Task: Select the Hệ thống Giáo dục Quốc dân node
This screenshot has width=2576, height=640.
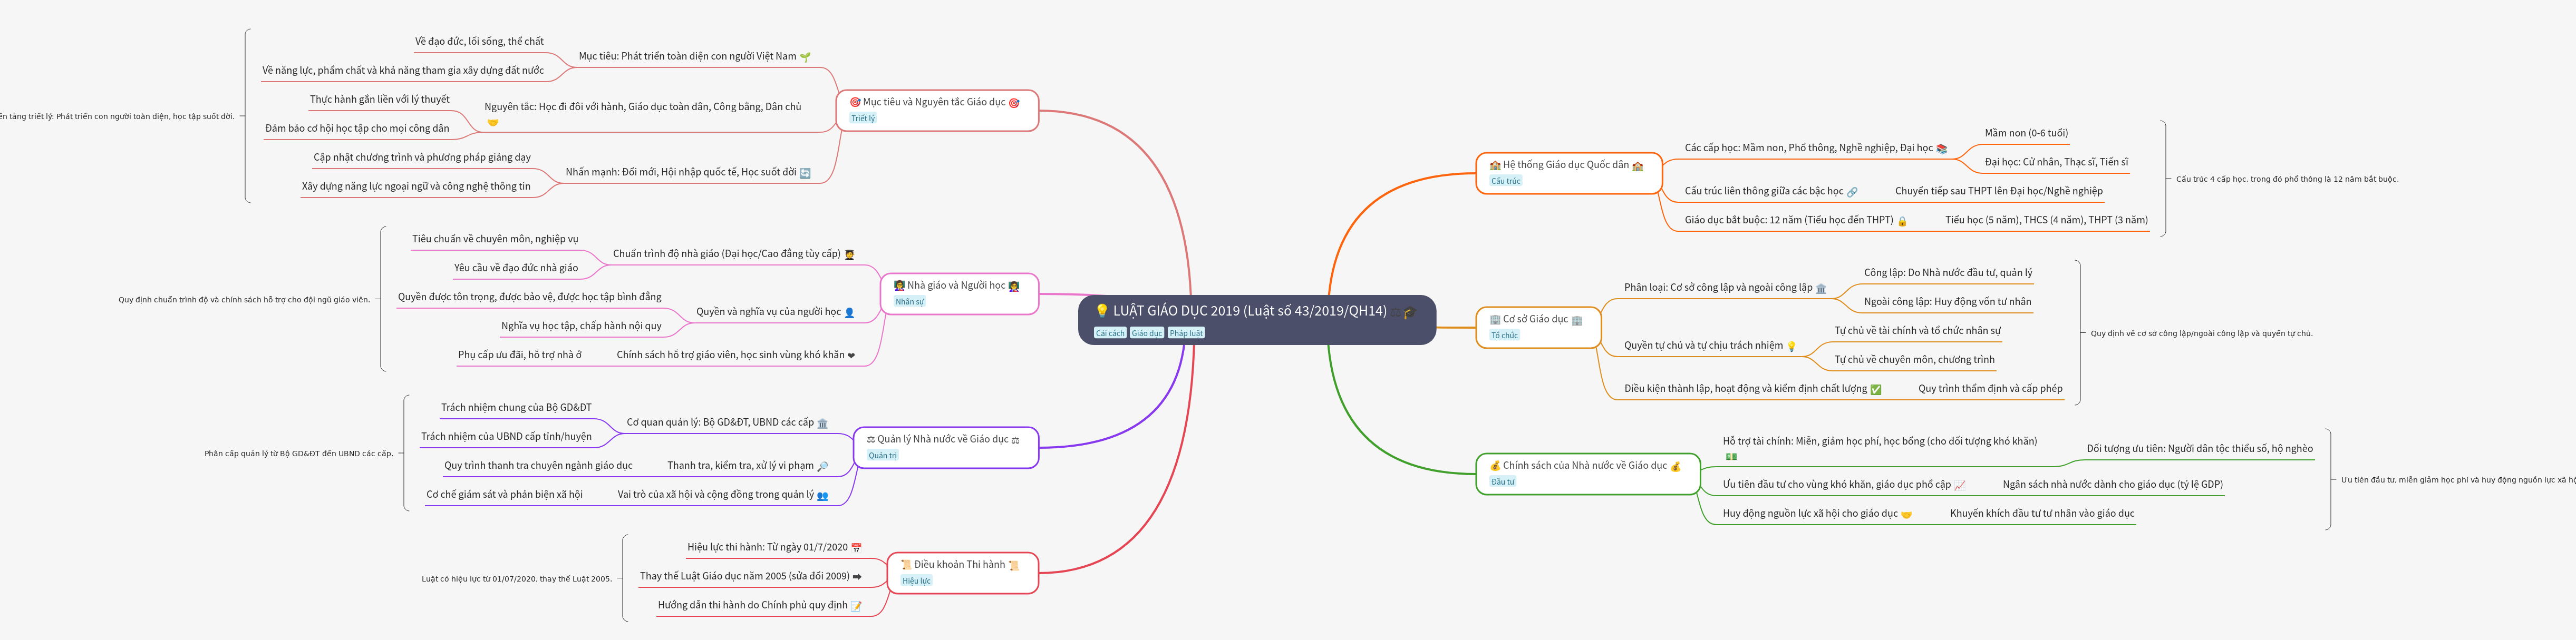Action: [1566, 166]
